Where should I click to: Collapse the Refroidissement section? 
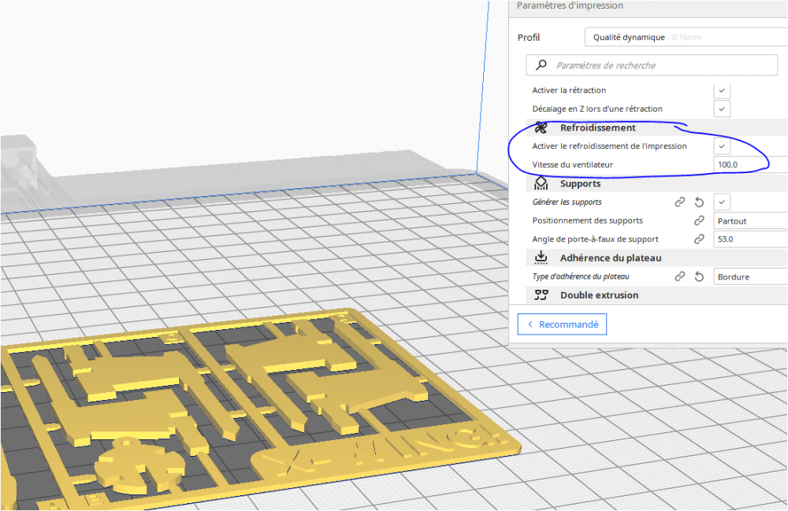point(656,128)
